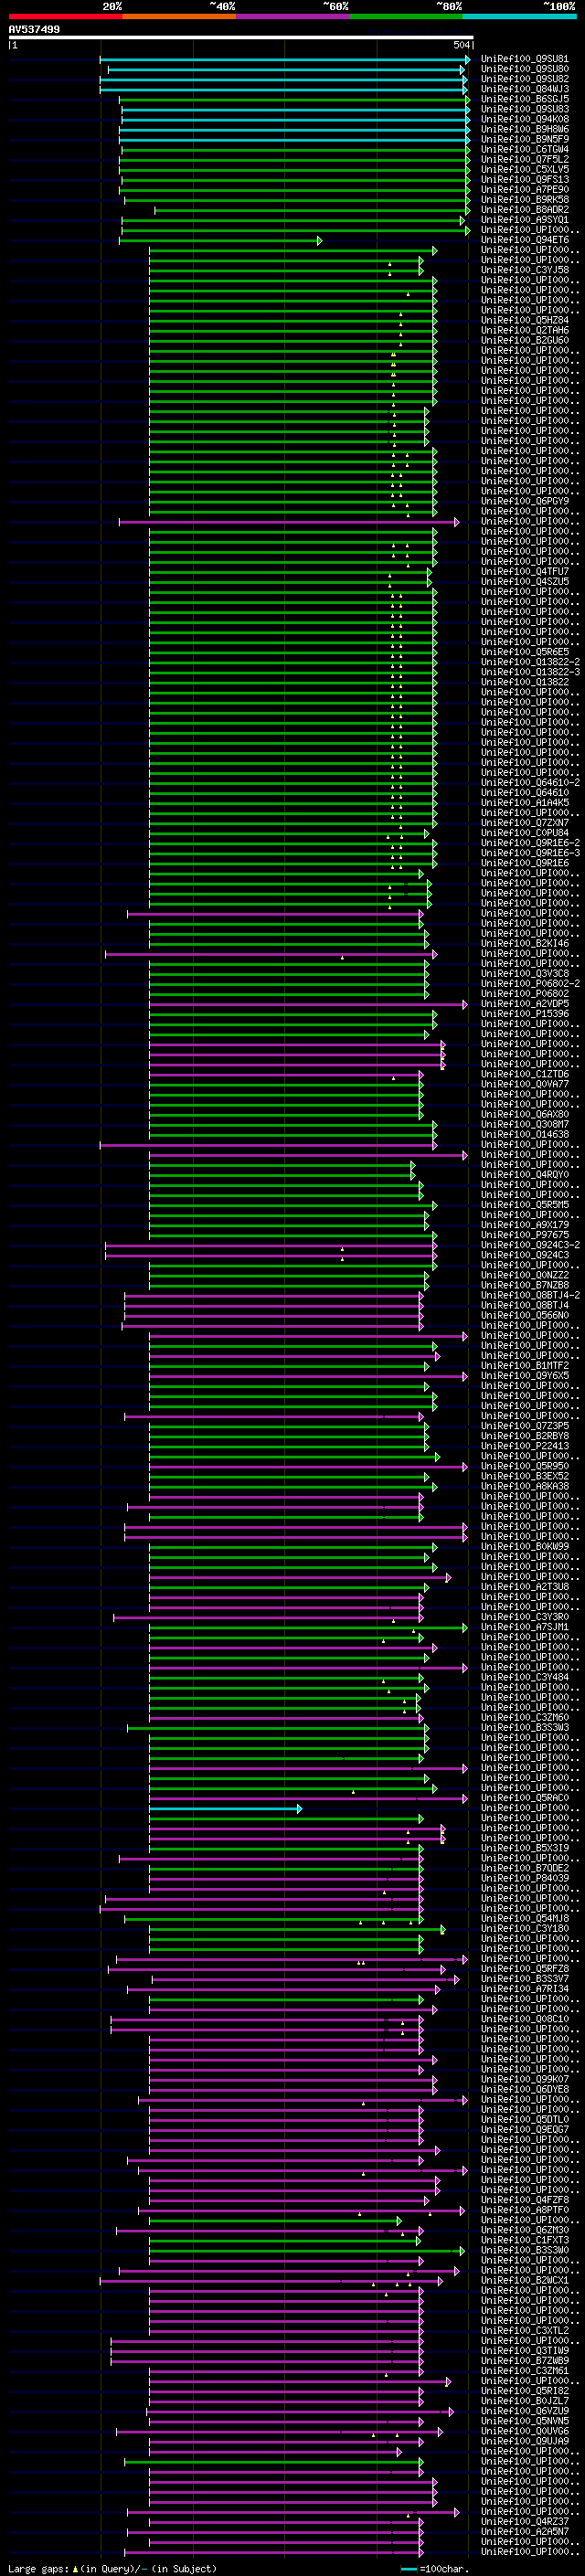
Task: Select the UniRef100_A9SYQ1 hit
Action: [525, 220]
